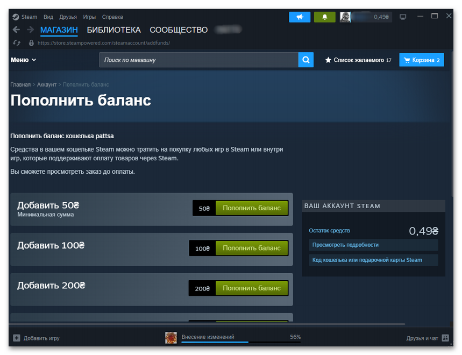Click the Главная breadcrumb link
Viewport: 462px width, 355px height.
click(20, 84)
